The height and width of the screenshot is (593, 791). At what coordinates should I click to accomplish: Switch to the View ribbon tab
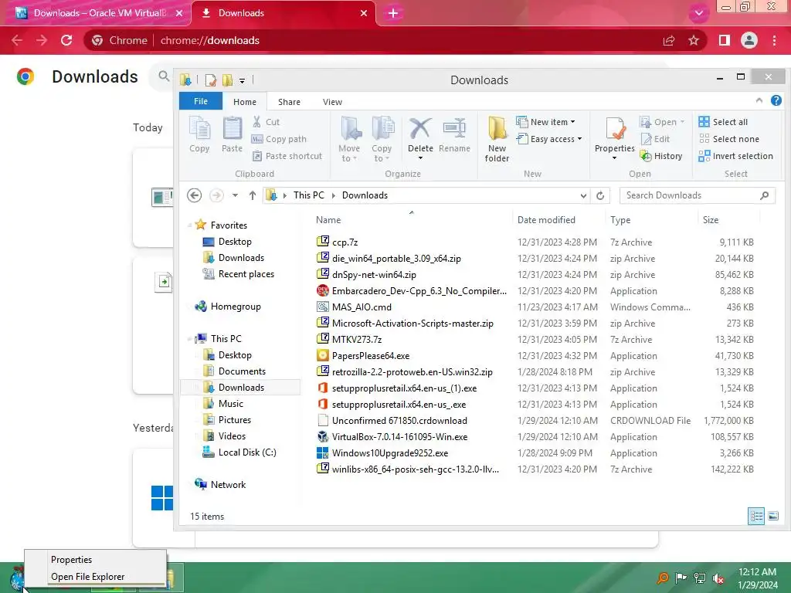(x=332, y=101)
